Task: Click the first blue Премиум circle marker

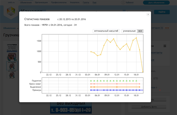Action: pyautogui.click(x=91, y=90)
